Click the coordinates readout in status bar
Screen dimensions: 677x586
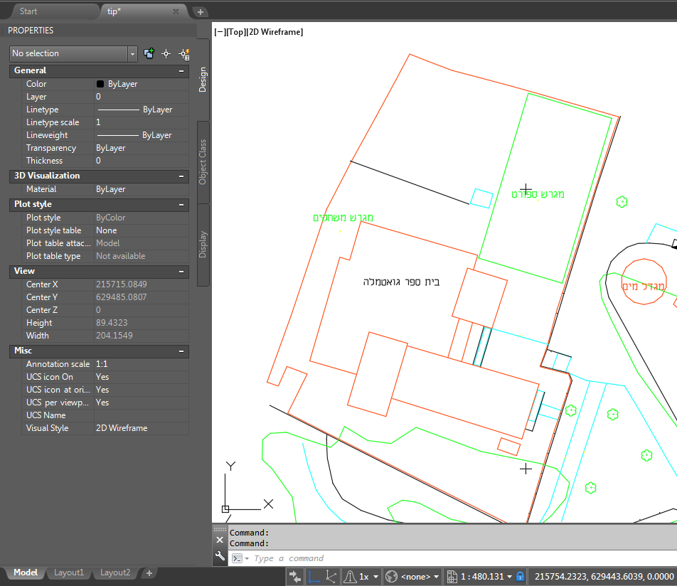(x=604, y=577)
